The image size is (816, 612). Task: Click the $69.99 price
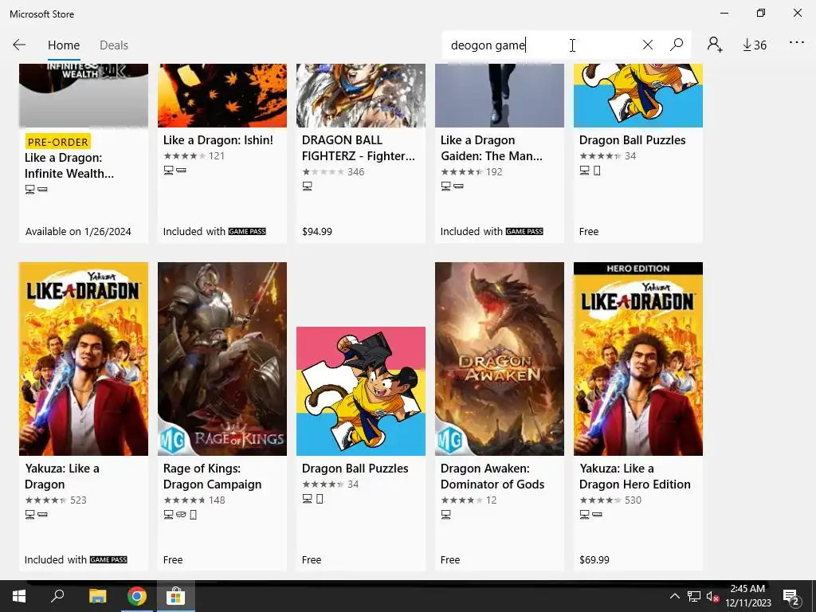594,560
